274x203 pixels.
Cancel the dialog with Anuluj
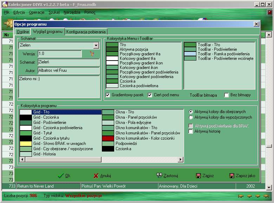pos(102,176)
